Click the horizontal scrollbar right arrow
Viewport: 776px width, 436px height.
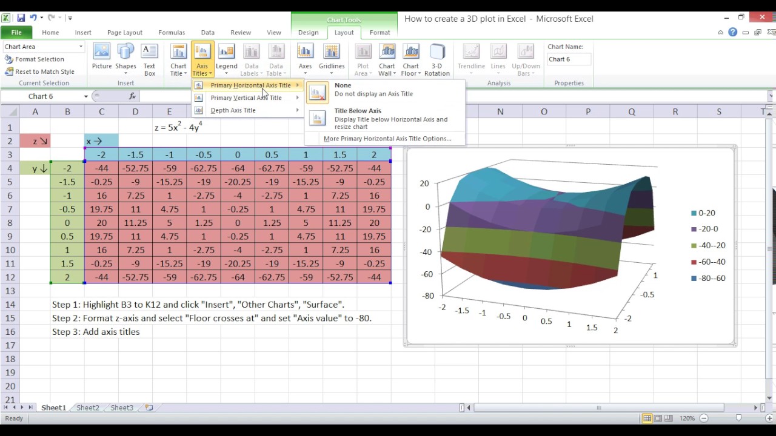pos(756,408)
